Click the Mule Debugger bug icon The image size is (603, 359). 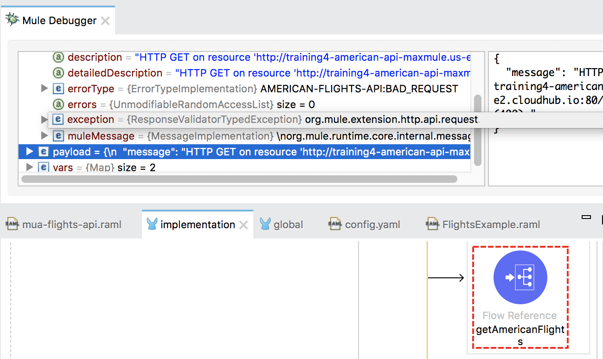pyautogui.click(x=13, y=20)
